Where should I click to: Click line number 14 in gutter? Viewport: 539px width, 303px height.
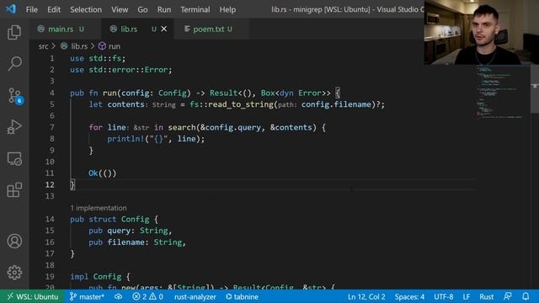tap(50, 219)
